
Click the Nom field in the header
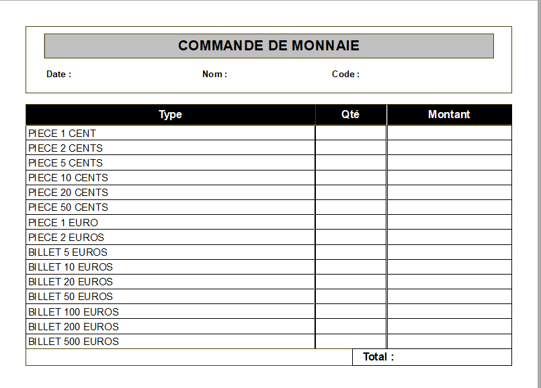coord(269,75)
